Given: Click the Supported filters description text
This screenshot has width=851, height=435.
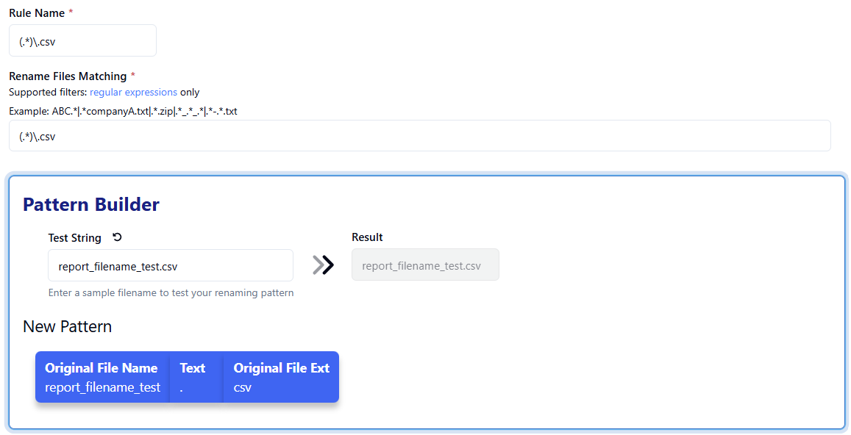Looking at the screenshot, I should pos(48,93).
